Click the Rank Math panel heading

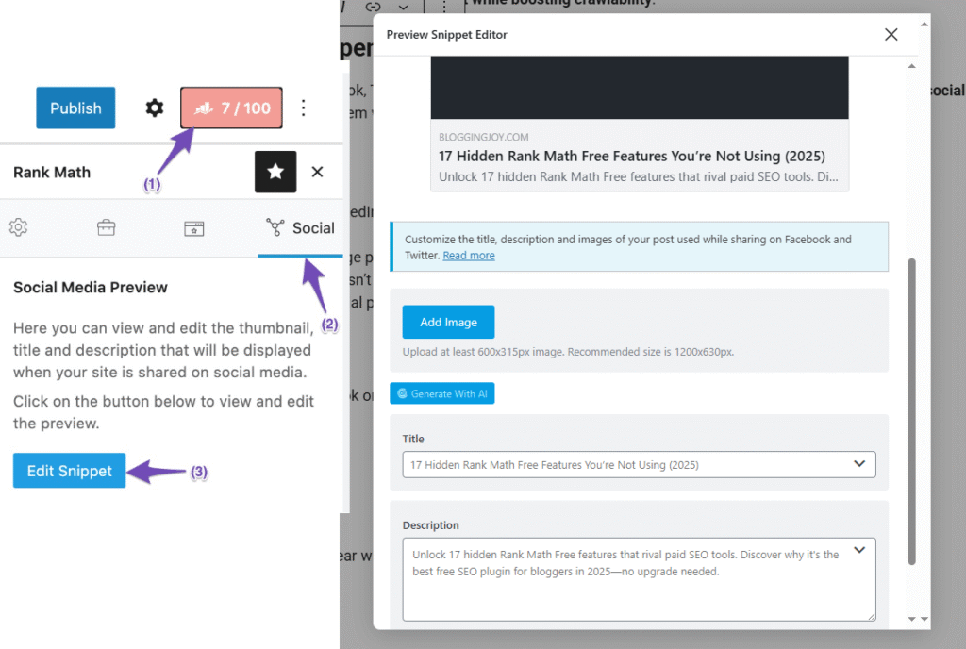(x=52, y=173)
